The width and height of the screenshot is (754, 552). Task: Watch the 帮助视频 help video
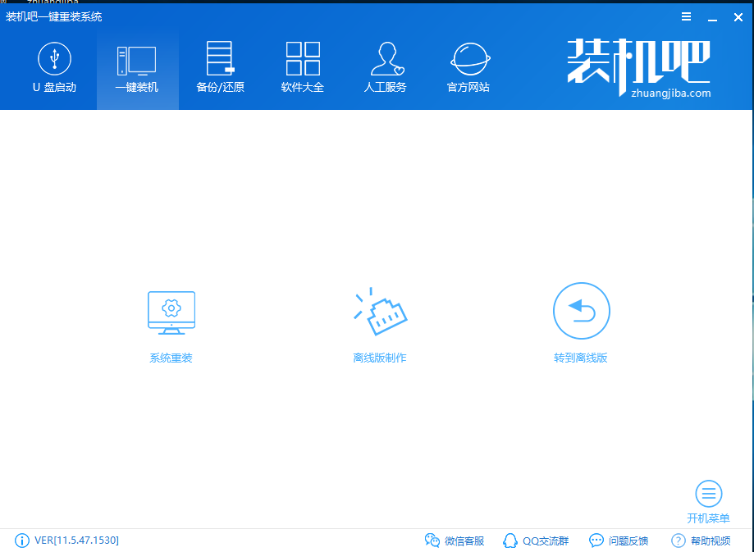(x=700, y=541)
